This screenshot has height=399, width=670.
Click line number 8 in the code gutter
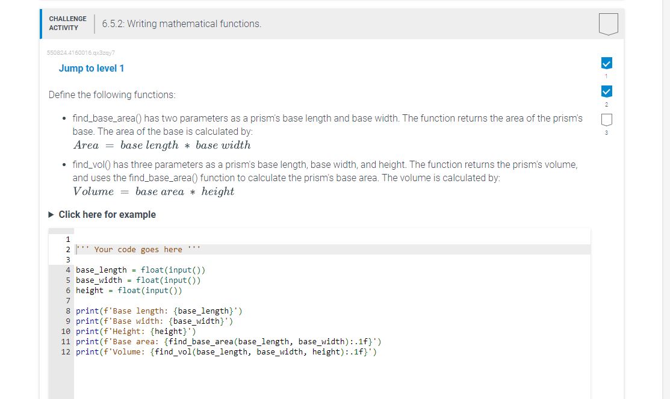(68, 311)
